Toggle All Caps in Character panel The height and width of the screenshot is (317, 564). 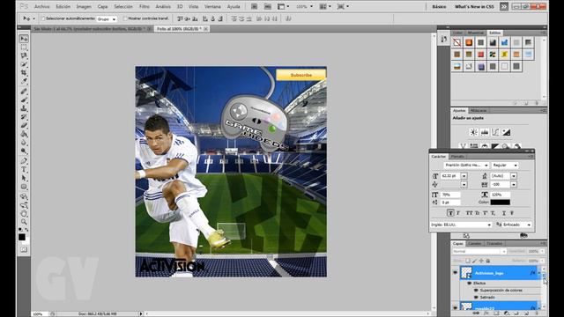pos(469,213)
